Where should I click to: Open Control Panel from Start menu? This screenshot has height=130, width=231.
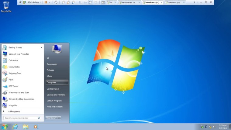[53, 89]
